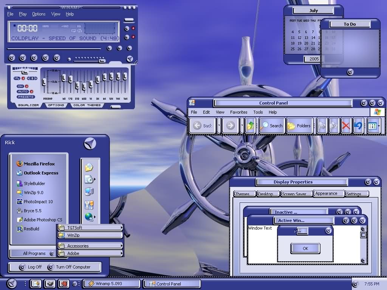Toggle the equalizer AUTO button
Screen dimensions: 387x290
point(23,91)
